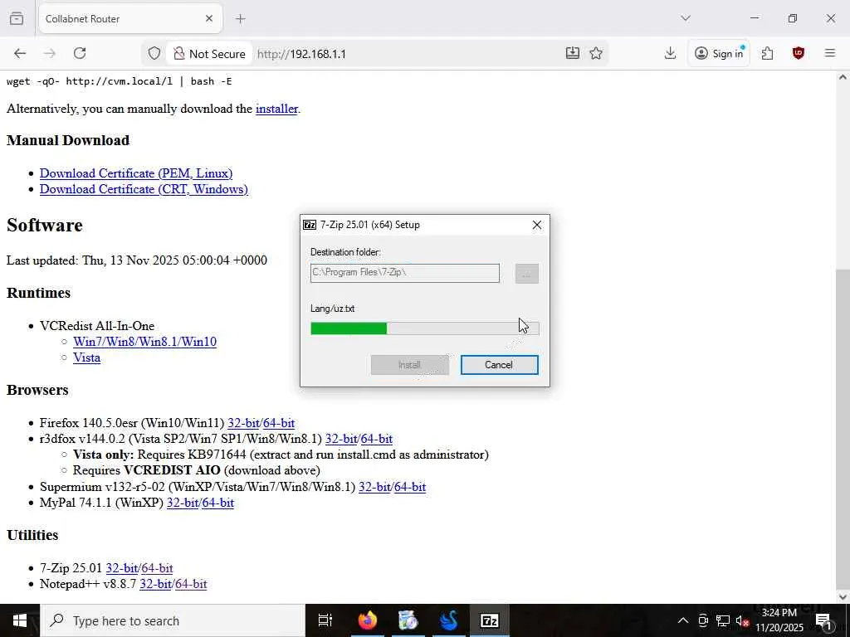Viewport: 850px width, 637px height.
Task: Open a new browser tab
Action: tap(240, 18)
